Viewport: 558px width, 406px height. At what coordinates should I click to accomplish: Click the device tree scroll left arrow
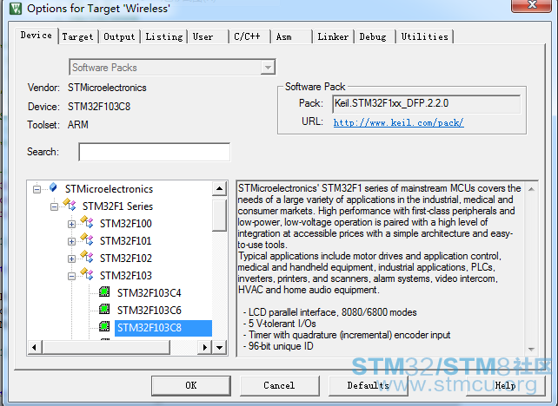pos(34,347)
